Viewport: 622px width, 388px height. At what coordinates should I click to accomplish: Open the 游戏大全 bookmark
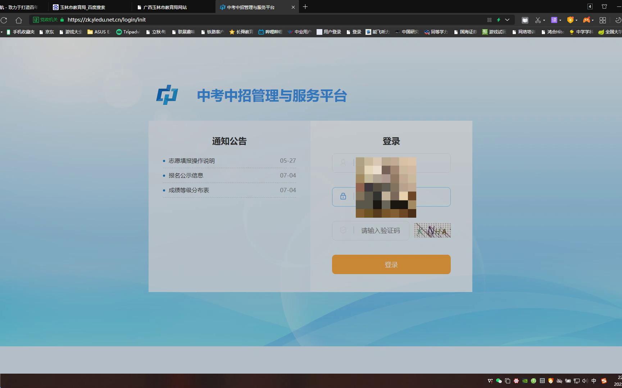tap(71, 32)
